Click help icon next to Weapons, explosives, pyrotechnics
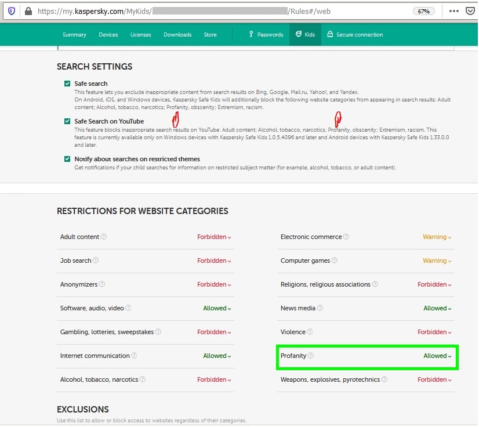This screenshot has height=427, width=479. (384, 379)
